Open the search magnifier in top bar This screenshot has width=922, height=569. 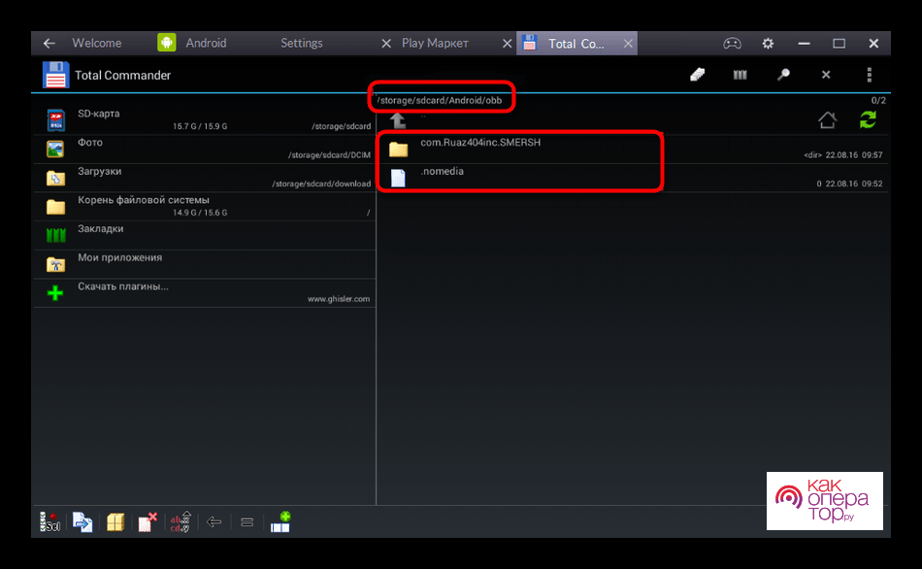coord(782,75)
